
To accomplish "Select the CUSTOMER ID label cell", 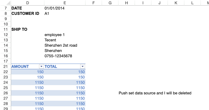I will click(26, 14).
